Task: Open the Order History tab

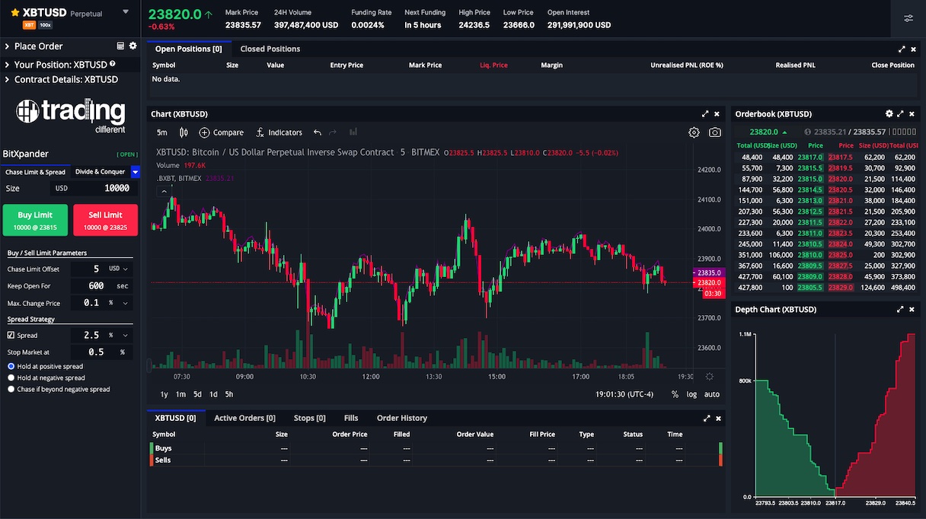Action: (x=401, y=418)
